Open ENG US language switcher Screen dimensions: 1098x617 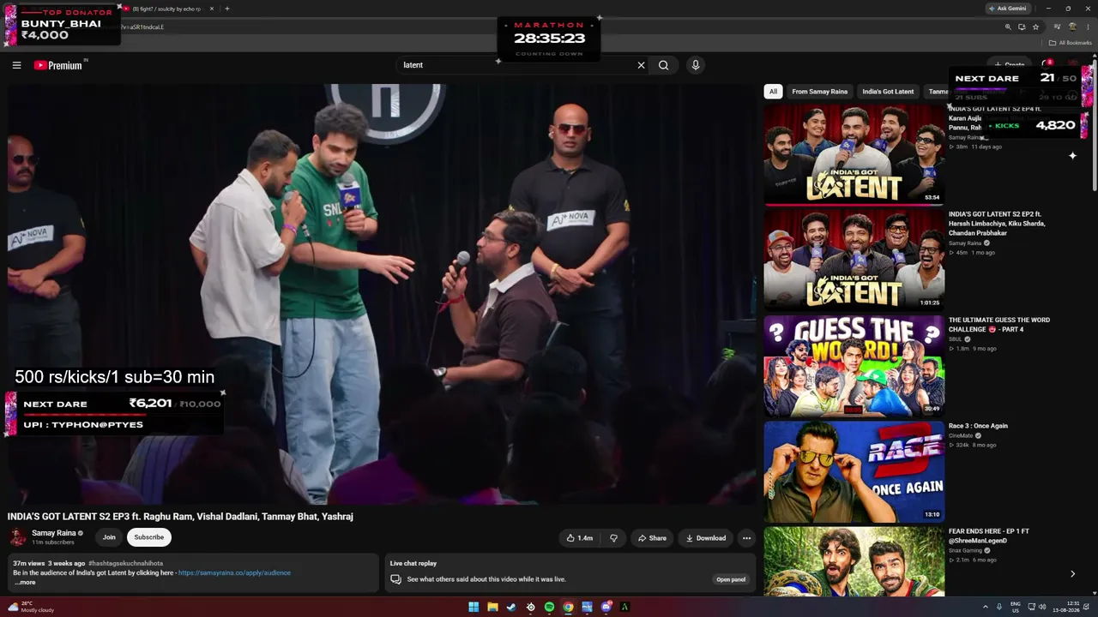click(1016, 608)
